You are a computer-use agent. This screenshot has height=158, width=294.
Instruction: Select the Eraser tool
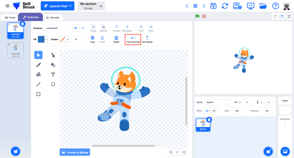click(53, 65)
